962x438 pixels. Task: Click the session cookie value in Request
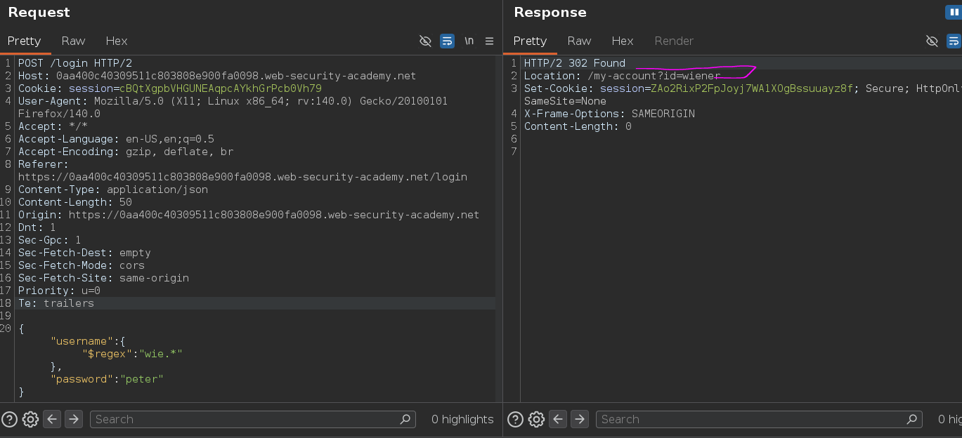221,88
